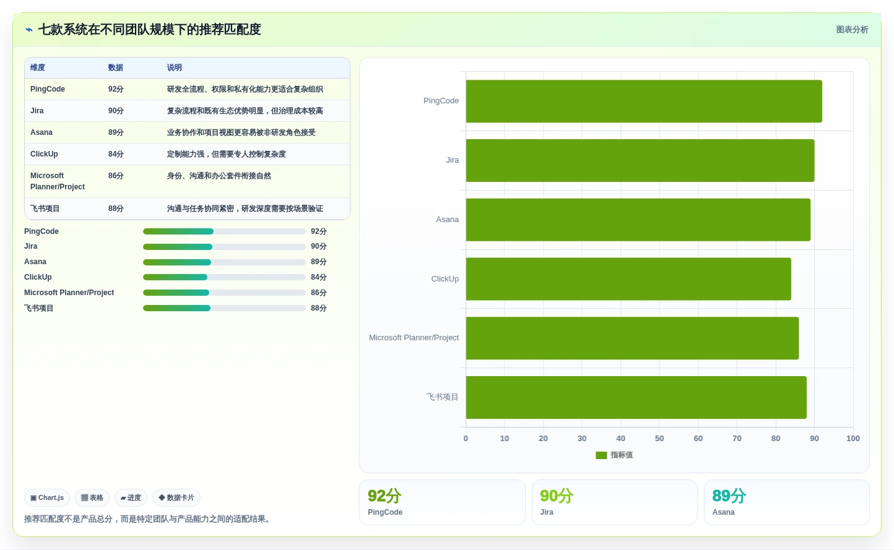
Task: Click the chart title 七款系统在不同团队规模下的推荐匹配度
Action: [x=150, y=30]
